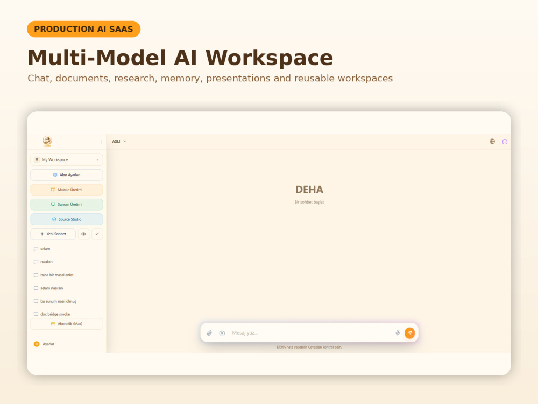Click the orange Ayarlar avatar icon
538x404 pixels.
(x=37, y=344)
